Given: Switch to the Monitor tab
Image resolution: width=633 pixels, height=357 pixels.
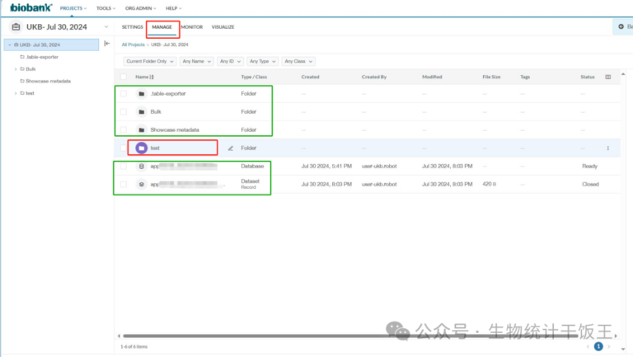Looking at the screenshot, I should (191, 27).
